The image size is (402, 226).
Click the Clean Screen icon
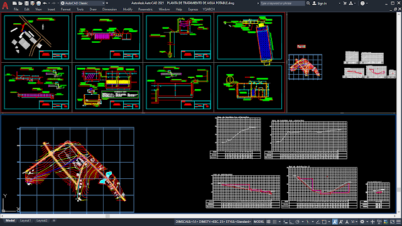point(392,222)
